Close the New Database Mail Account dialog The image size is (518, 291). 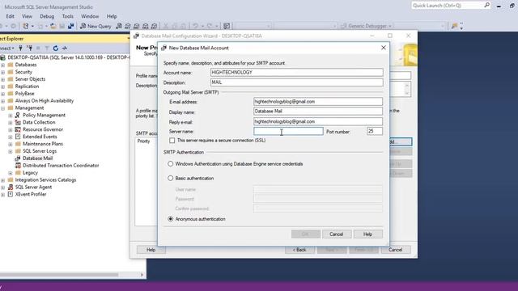(x=383, y=48)
